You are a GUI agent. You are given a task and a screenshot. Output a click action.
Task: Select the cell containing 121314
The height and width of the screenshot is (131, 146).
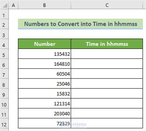coord(44,104)
